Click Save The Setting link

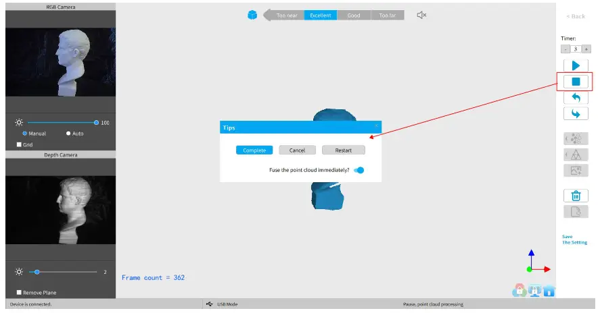574,239
